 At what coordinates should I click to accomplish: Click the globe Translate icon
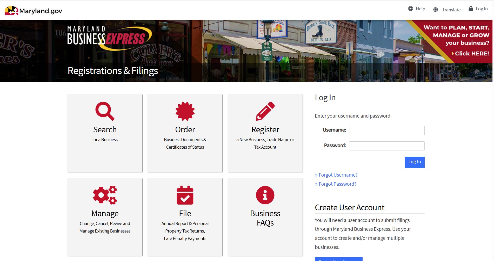[436, 10]
